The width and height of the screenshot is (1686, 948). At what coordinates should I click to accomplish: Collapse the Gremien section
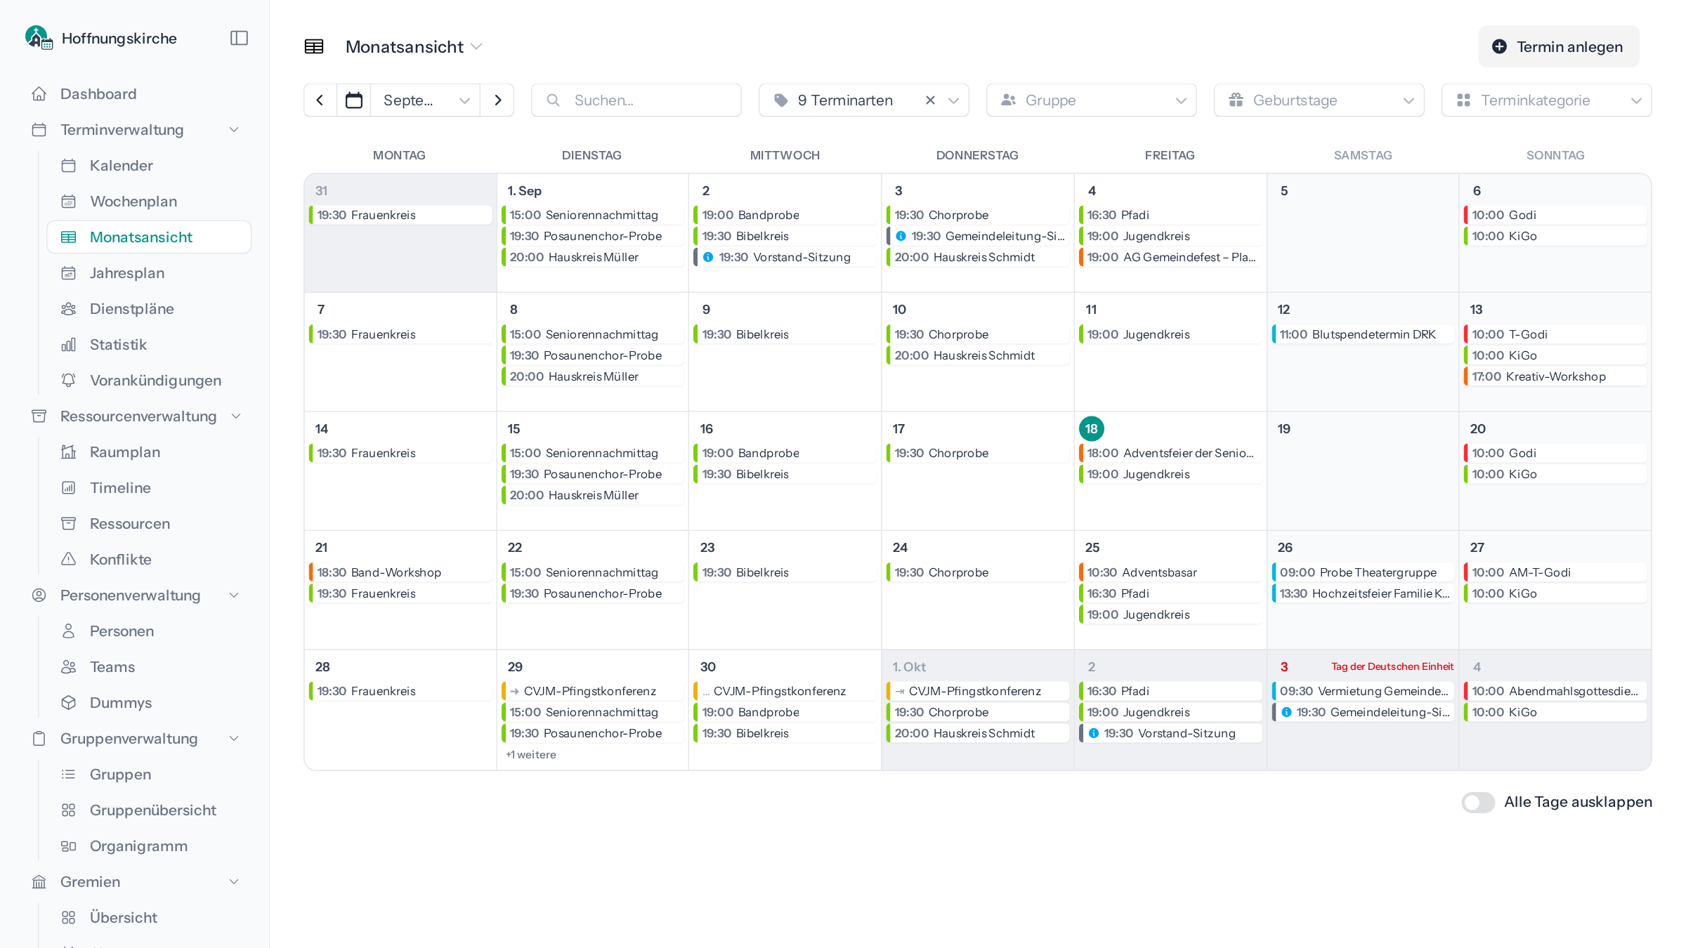pos(234,882)
